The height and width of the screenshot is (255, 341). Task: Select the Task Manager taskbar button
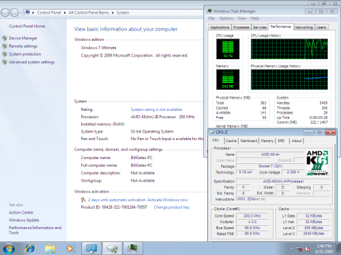click(x=133, y=248)
